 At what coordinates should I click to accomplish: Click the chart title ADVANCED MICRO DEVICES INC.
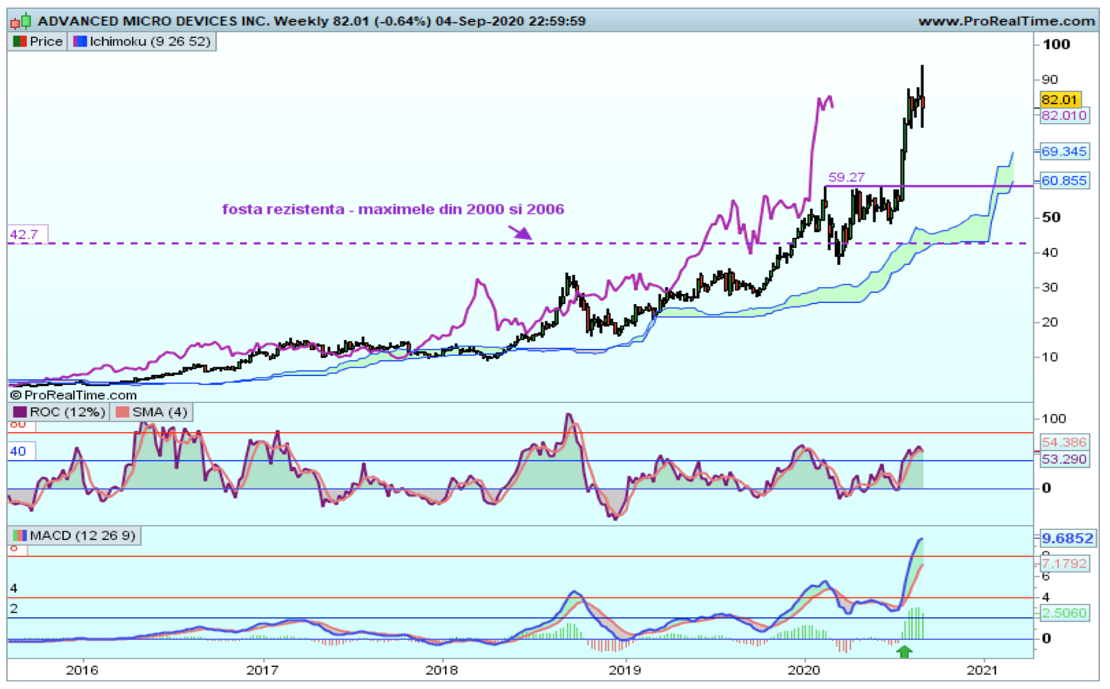(x=154, y=21)
